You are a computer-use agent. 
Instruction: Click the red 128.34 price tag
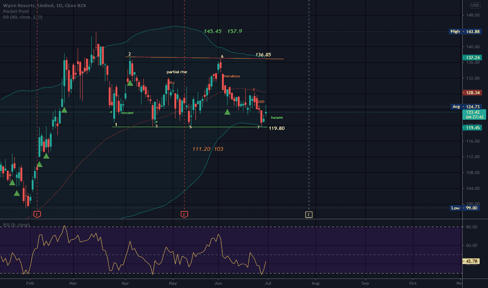pos(472,93)
